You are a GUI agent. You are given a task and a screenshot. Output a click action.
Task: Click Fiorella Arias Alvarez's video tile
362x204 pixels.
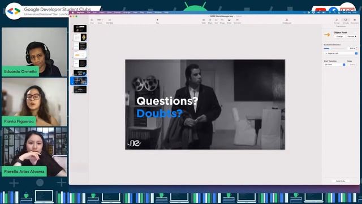35,152
